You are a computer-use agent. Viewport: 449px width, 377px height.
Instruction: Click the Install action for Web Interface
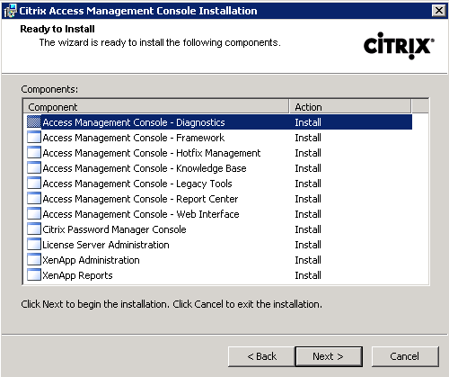tap(308, 214)
